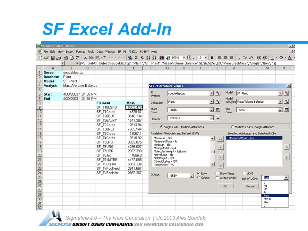Open the zoom 100% dropdown
This screenshot has height=231, width=308.
184,57
